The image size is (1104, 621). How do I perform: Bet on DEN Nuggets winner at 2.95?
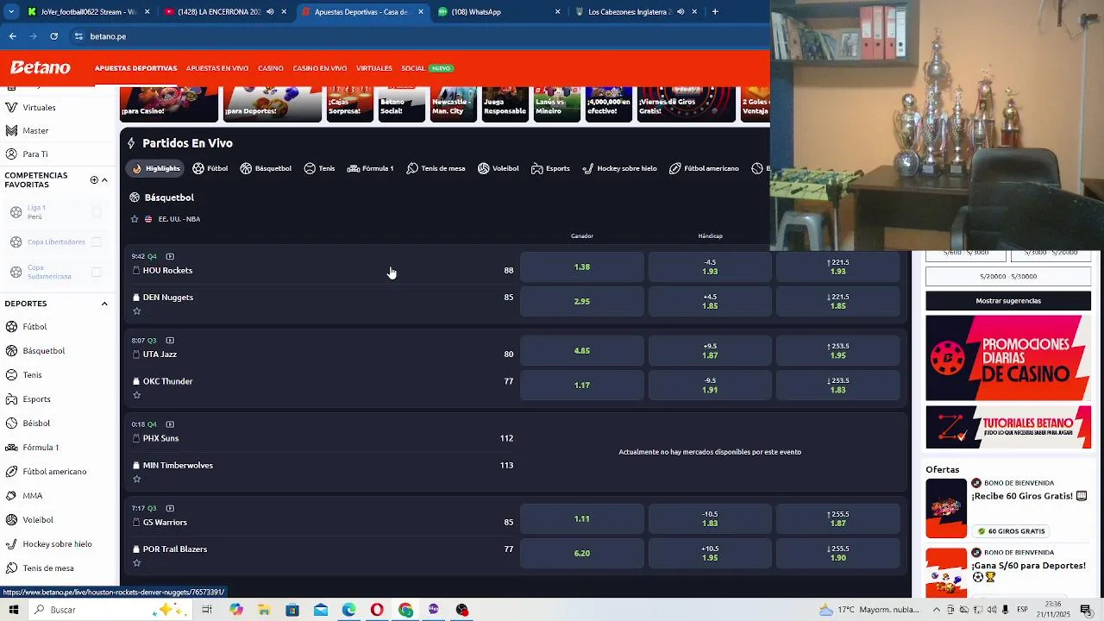[x=582, y=302]
